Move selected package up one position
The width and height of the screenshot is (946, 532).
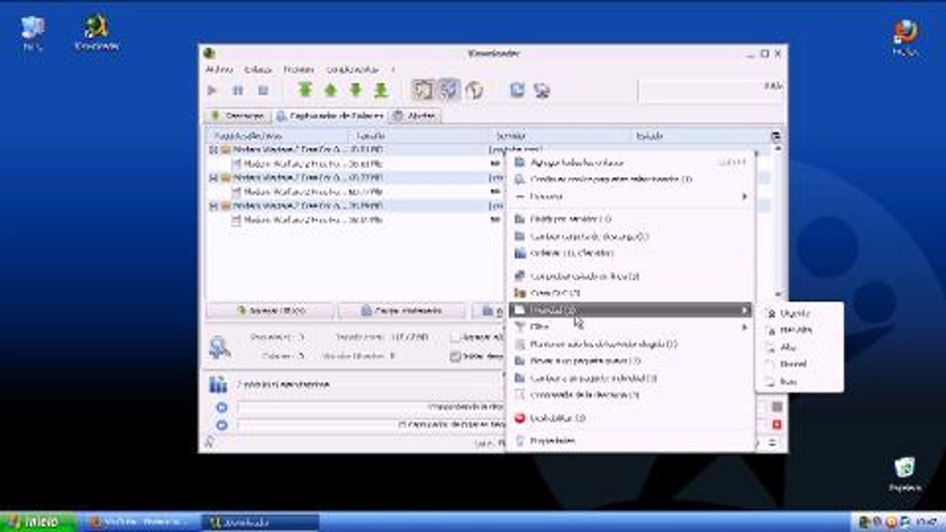tap(330, 90)
